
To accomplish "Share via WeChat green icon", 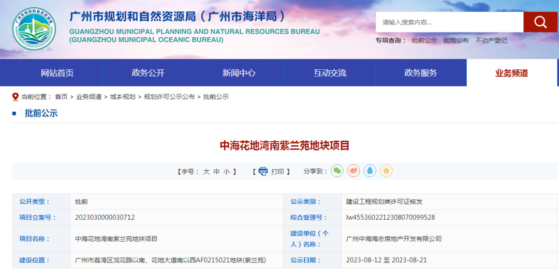I will click(x=337, y=171).
